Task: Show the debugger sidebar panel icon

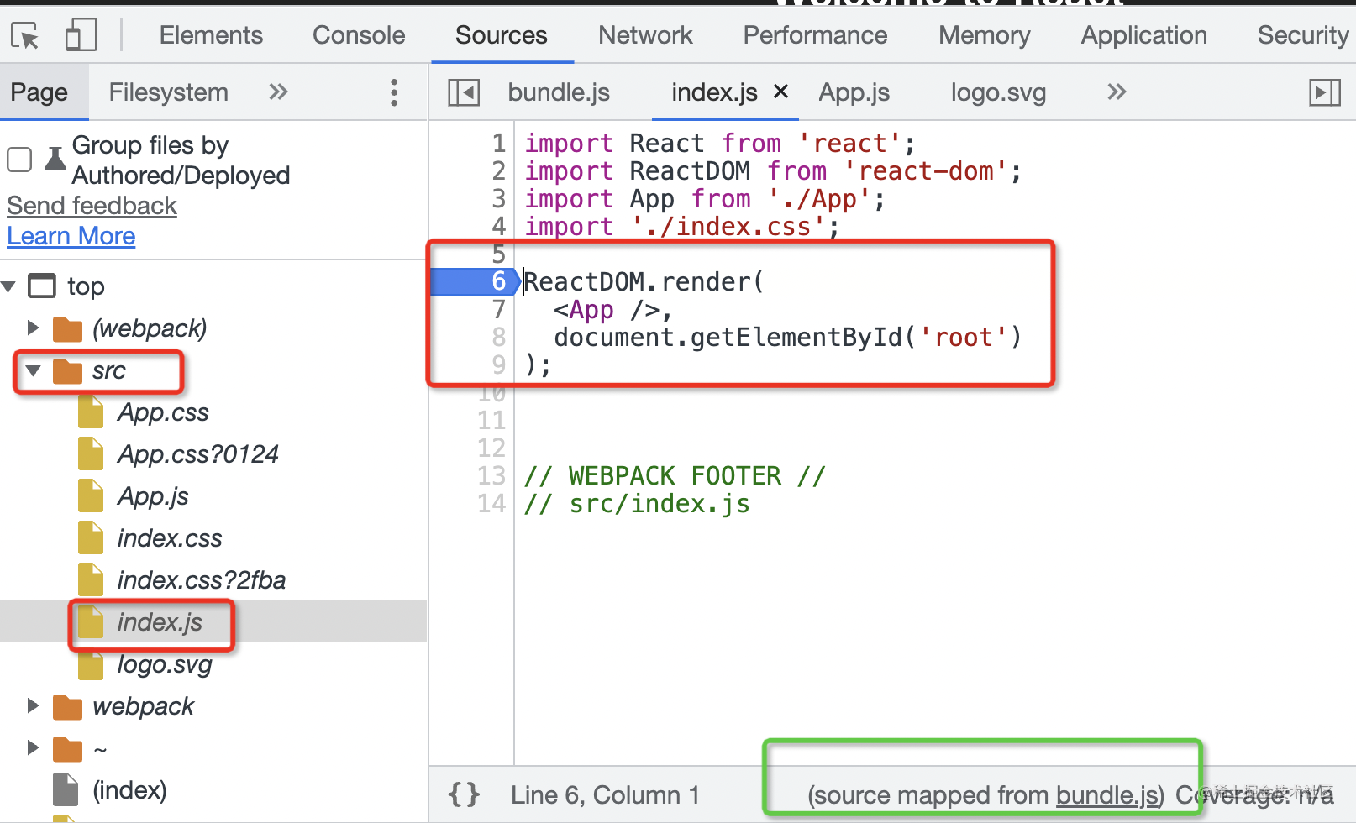Action: pos(1325,92)
